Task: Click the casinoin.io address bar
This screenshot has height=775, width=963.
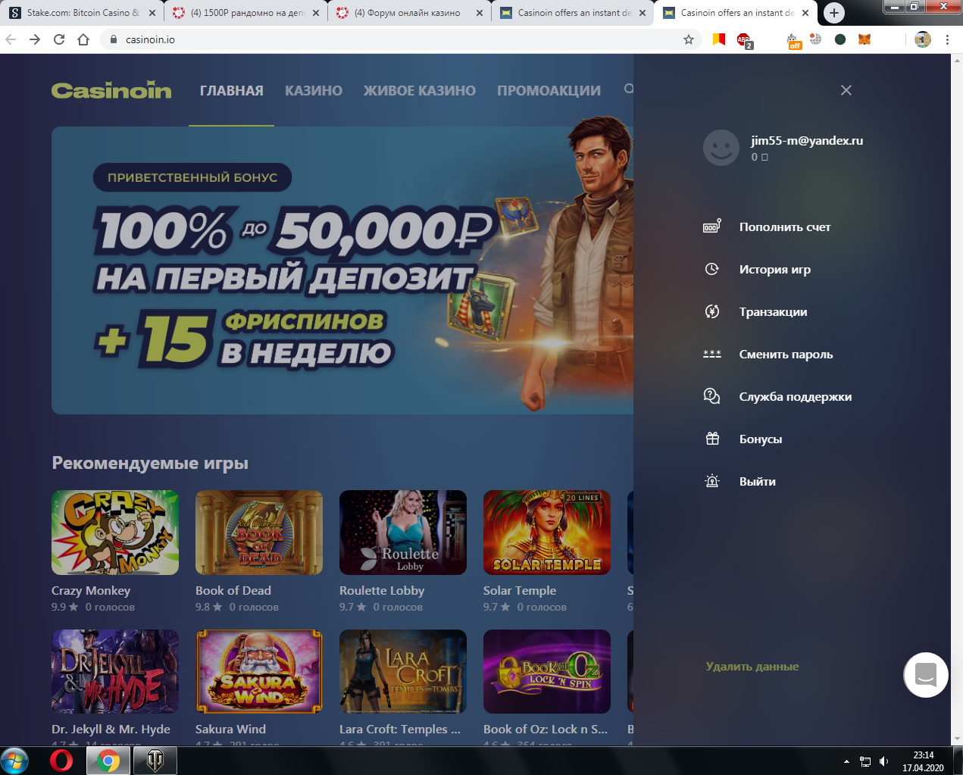Action: click(402, 39)
